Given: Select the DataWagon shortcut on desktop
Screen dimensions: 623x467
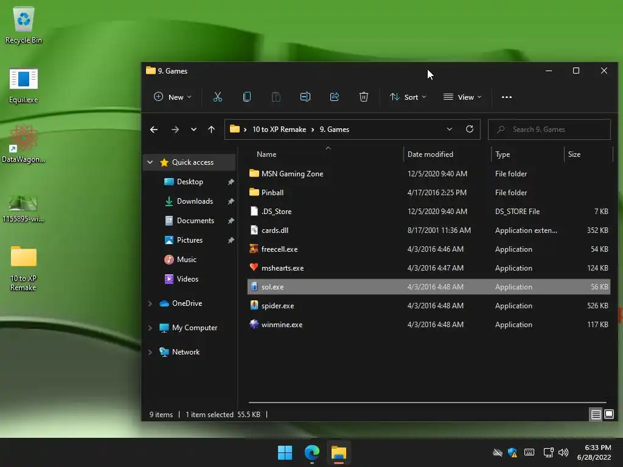Looking at the screenshot, I should click(x=24, y=144).
